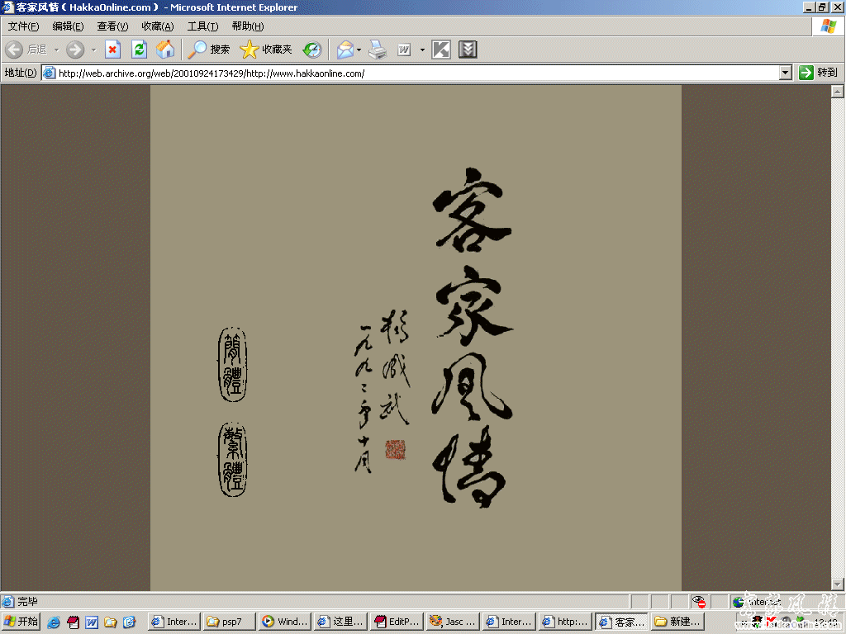The height and width of the screenshot is (634, 846).
Task: Click the page icon beside the URL
Action: pyautogui.click(x=49, y=73)
